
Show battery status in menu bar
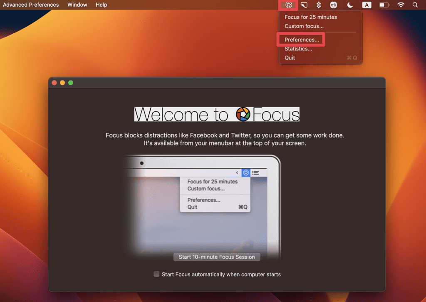[x=384, y=5]
